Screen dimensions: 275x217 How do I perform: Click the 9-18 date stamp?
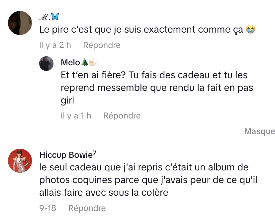pyautogui.click(x=47, y=208)
